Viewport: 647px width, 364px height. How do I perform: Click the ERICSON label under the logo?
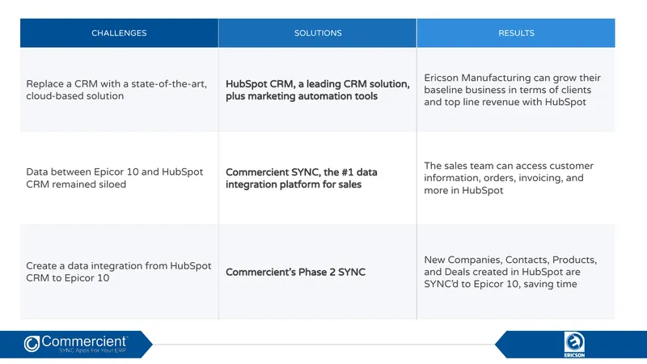point(574,355)
